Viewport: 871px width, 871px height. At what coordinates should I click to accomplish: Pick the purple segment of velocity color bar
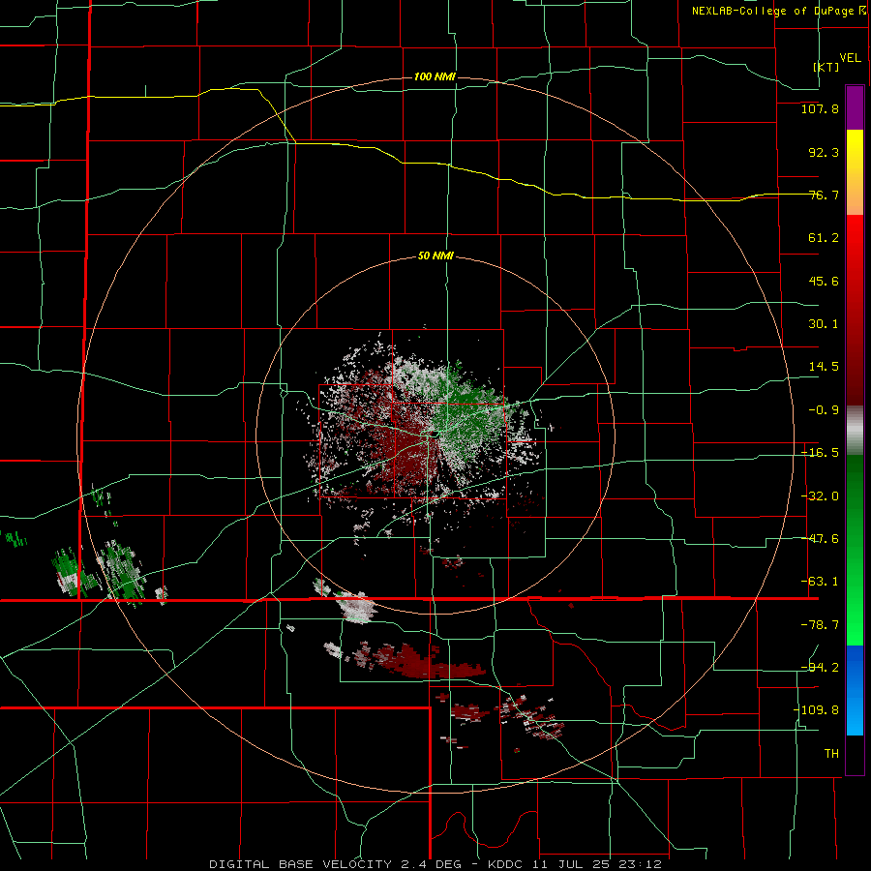tap(855, 107)
